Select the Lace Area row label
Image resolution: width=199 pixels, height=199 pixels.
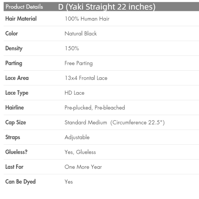tap(17, 78)
